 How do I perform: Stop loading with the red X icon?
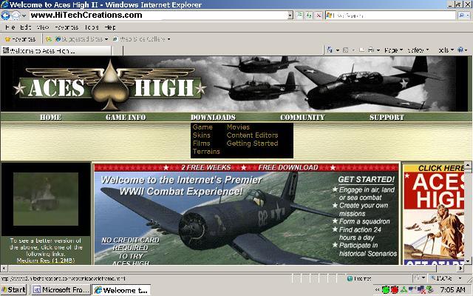click(x=319, y=15)
